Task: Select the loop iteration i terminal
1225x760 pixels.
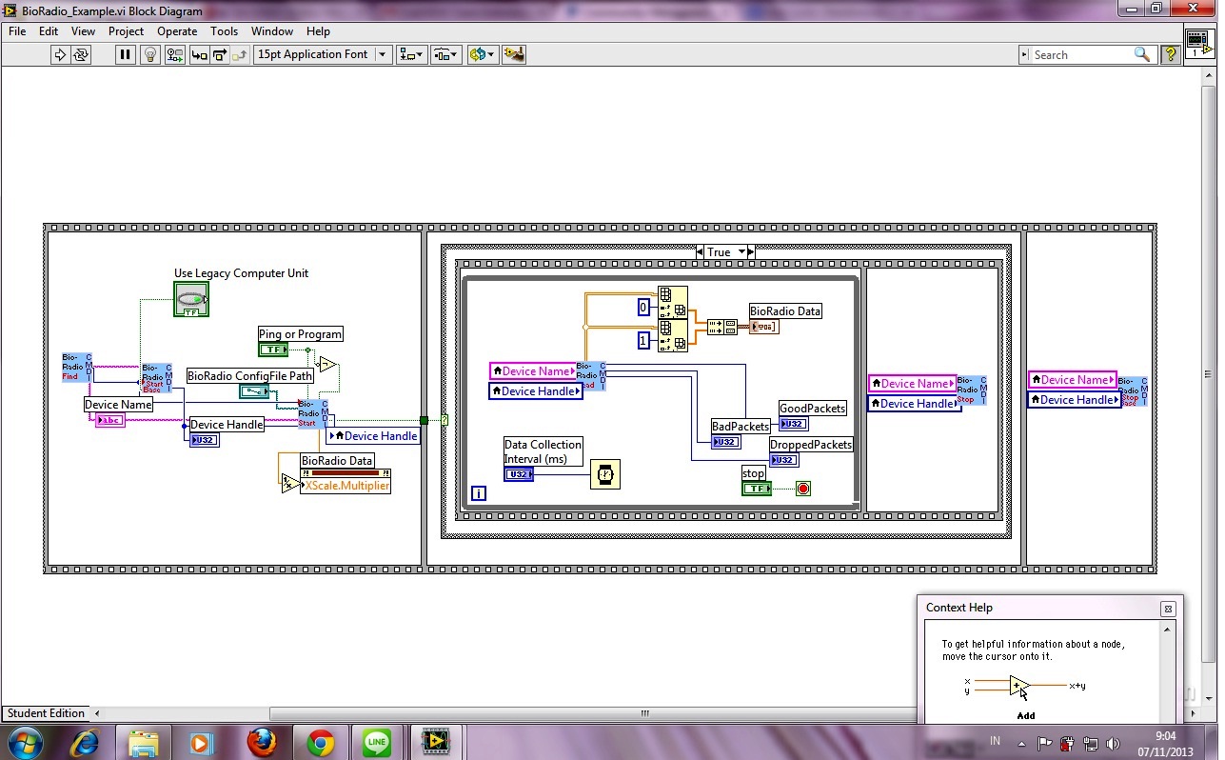Action: tap(478, 493)
